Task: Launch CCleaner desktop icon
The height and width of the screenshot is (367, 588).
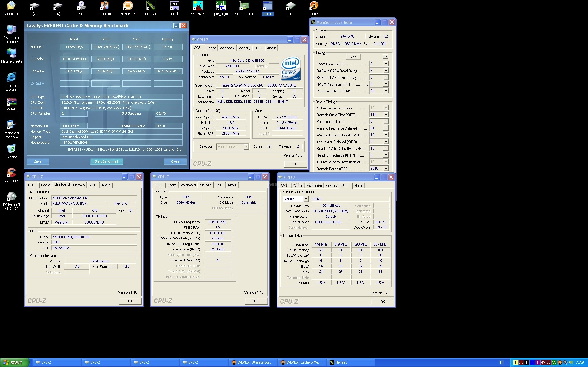Action: pyautogui.click(x=11, y=175)
